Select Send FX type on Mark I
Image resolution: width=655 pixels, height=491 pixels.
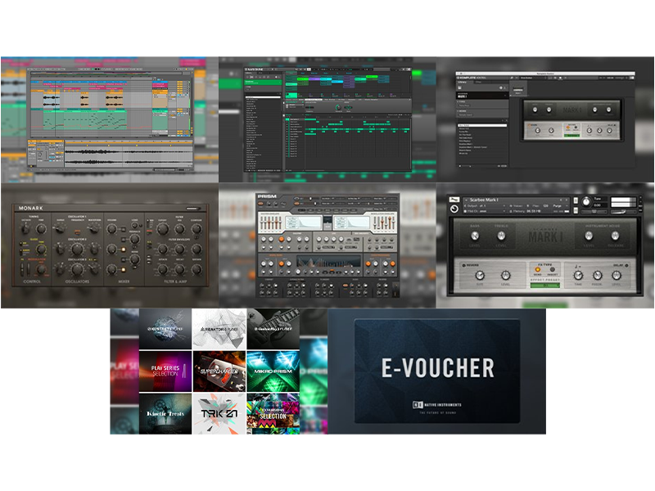pyautogui.click(x=538, y=270)
